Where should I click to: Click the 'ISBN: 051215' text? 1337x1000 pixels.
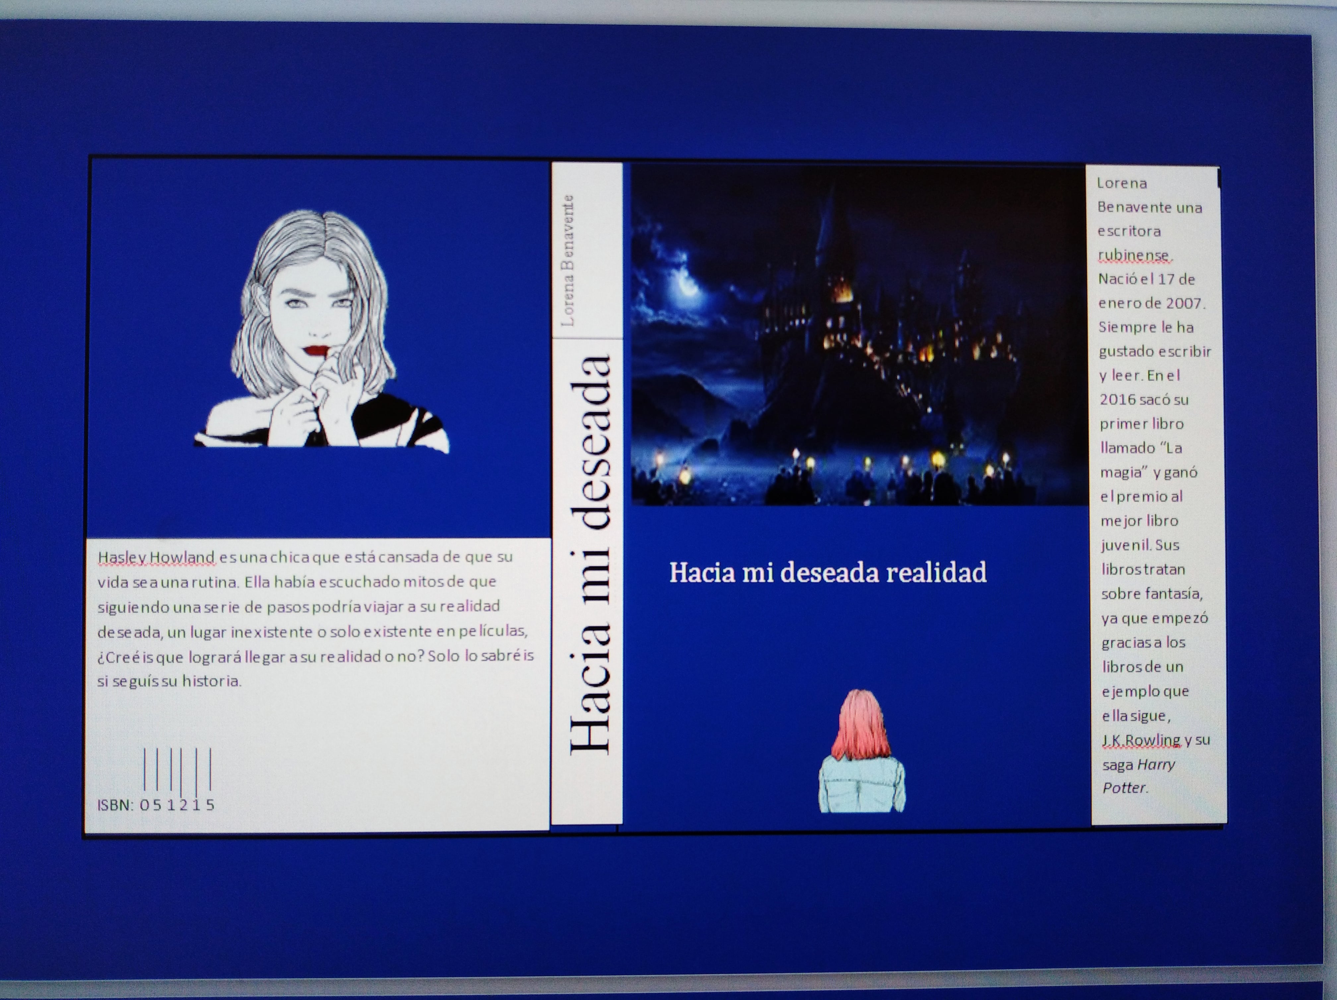pos(156,805)
